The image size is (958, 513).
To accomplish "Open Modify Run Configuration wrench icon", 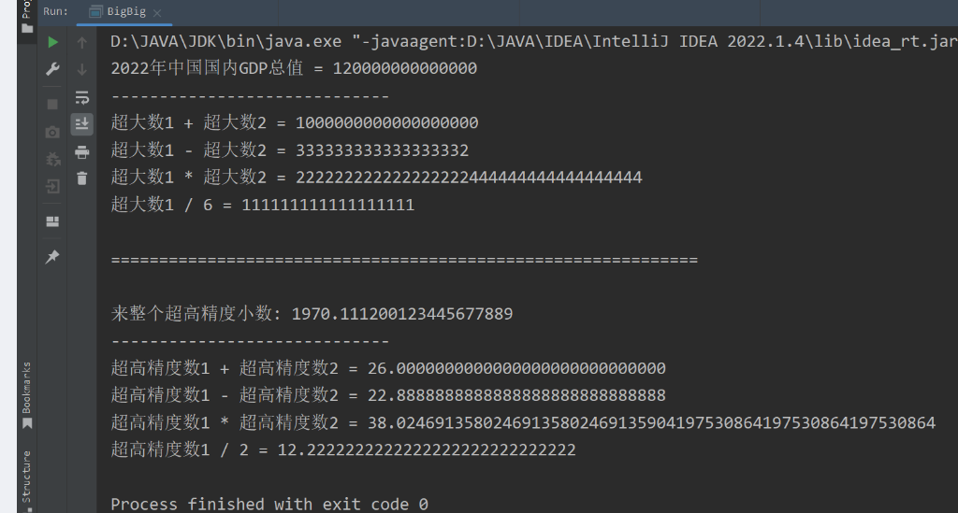I will (x=52, y=69).
